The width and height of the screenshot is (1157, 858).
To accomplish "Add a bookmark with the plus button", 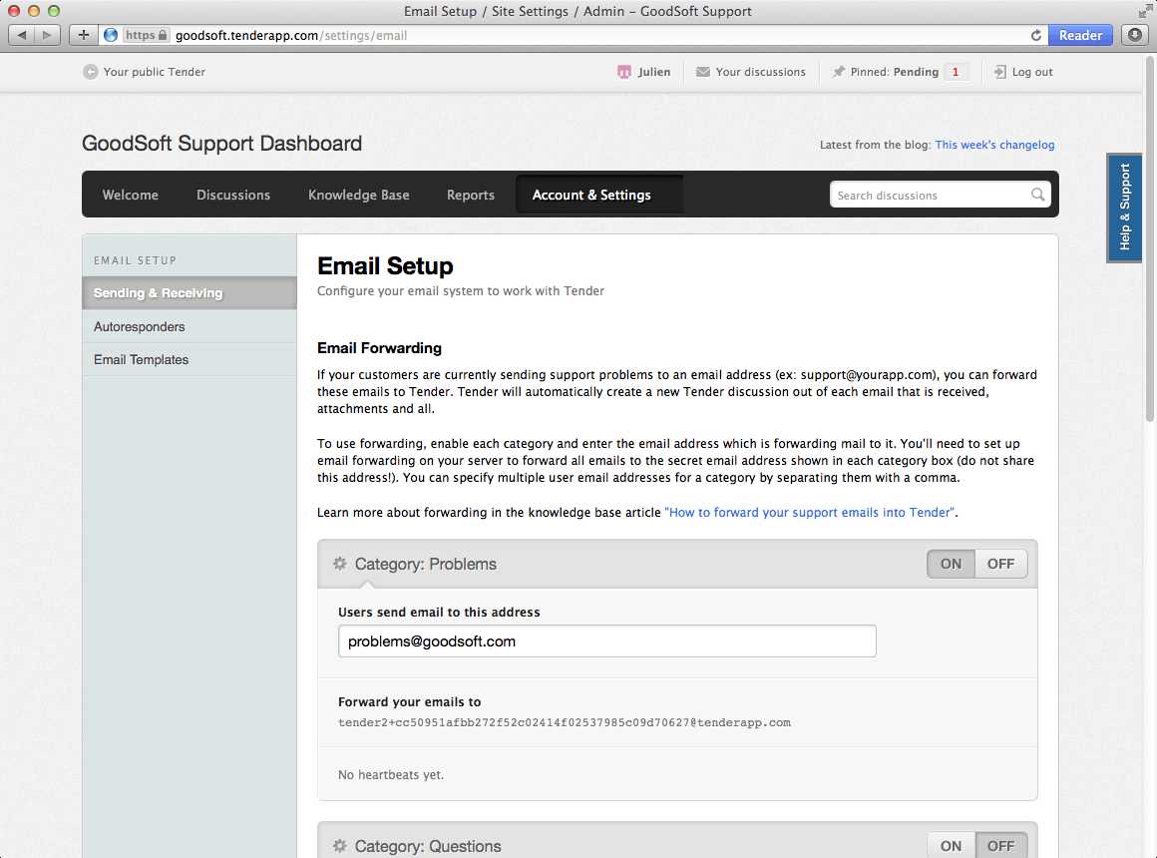I will tap(84, 35).
